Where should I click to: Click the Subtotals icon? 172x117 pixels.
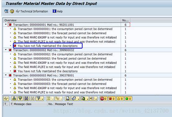[57, 98]
